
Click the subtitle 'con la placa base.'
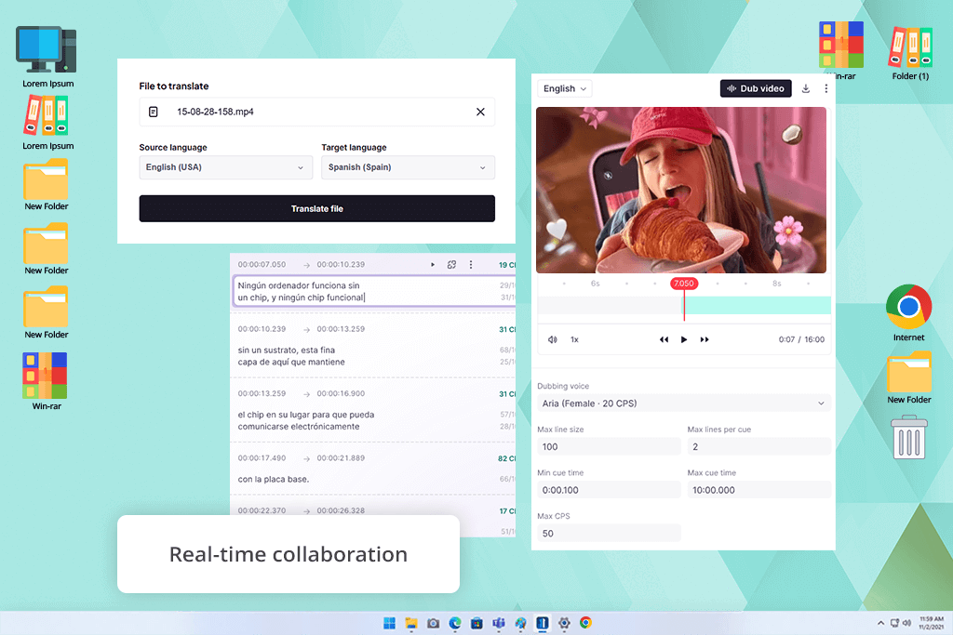pos(274,479)
